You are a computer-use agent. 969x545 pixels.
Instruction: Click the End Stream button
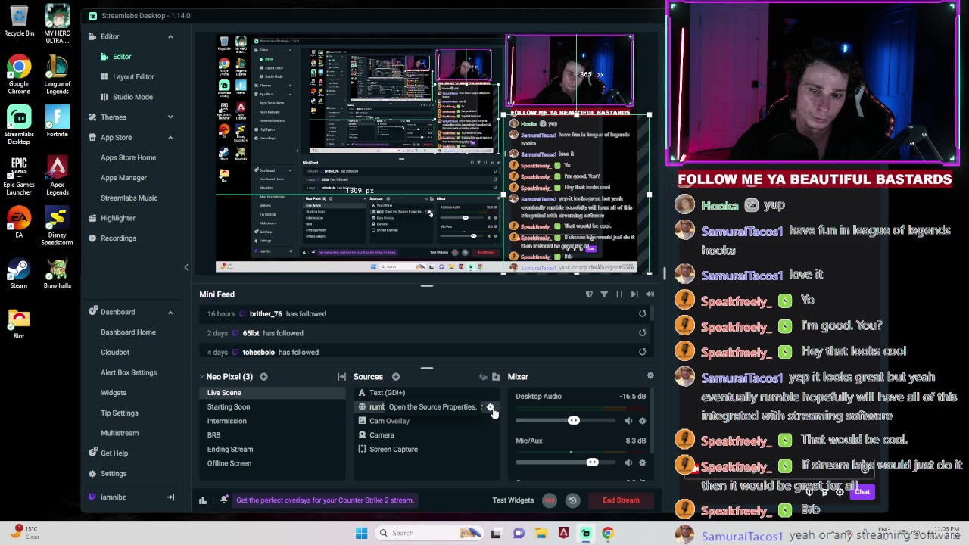621,500
